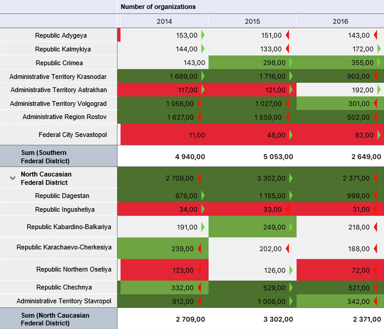Click the green up-trend arrow beside 172,00
This screenshot has width=384, height=329.
379,48
